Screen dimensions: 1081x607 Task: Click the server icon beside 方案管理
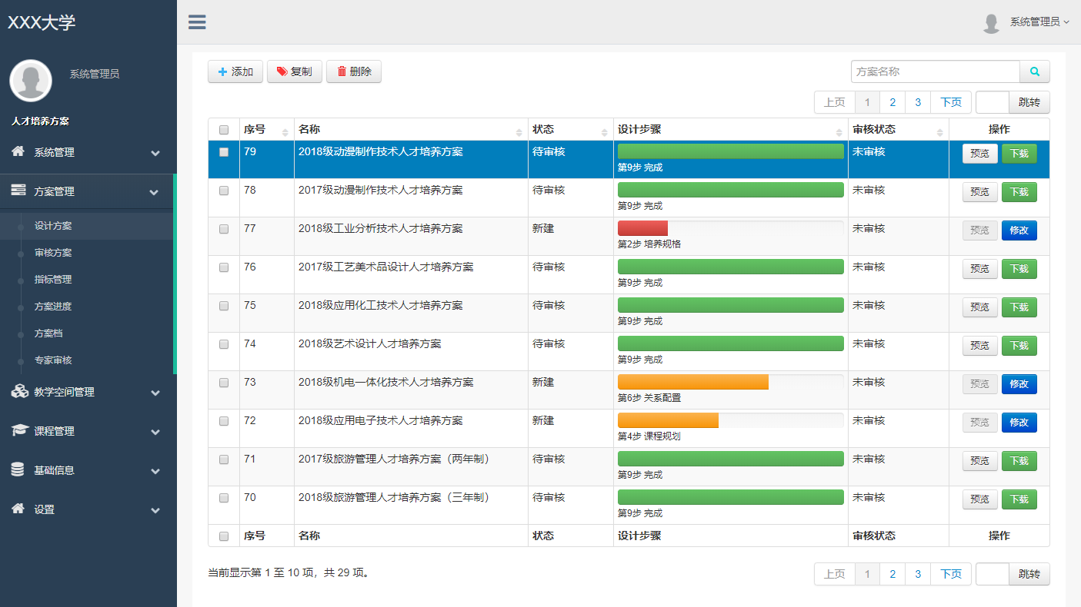coord(18,191)
